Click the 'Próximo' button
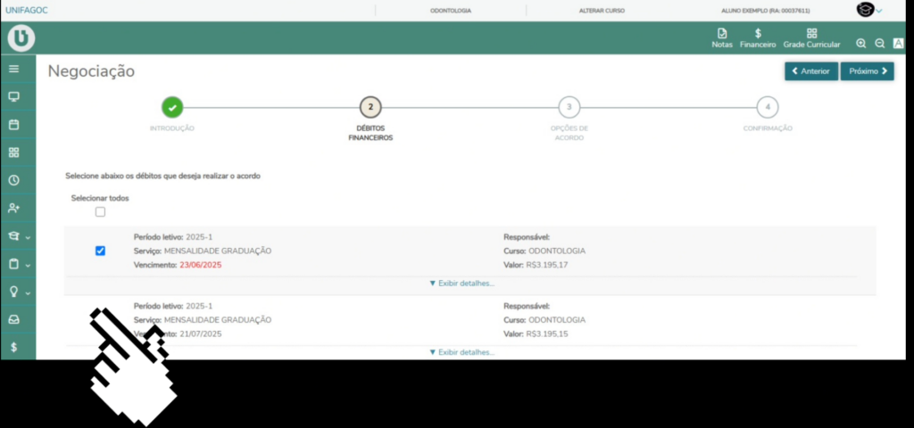The width and height of the screenshot is (914, 428). coord(867,71)
